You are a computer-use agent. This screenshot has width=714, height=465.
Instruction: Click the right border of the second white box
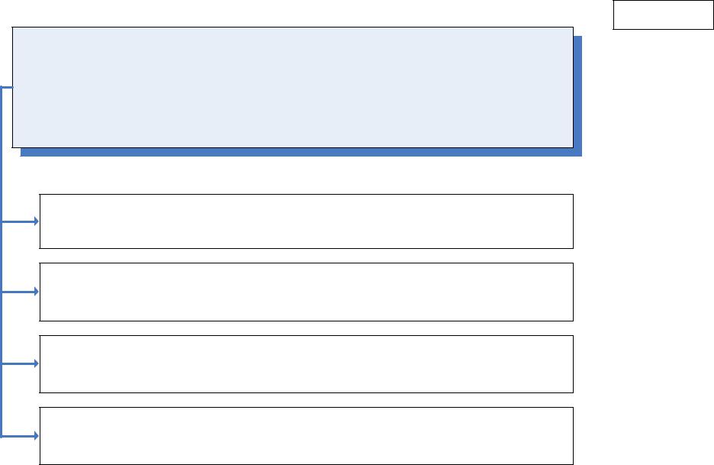[x=574, y=292]
